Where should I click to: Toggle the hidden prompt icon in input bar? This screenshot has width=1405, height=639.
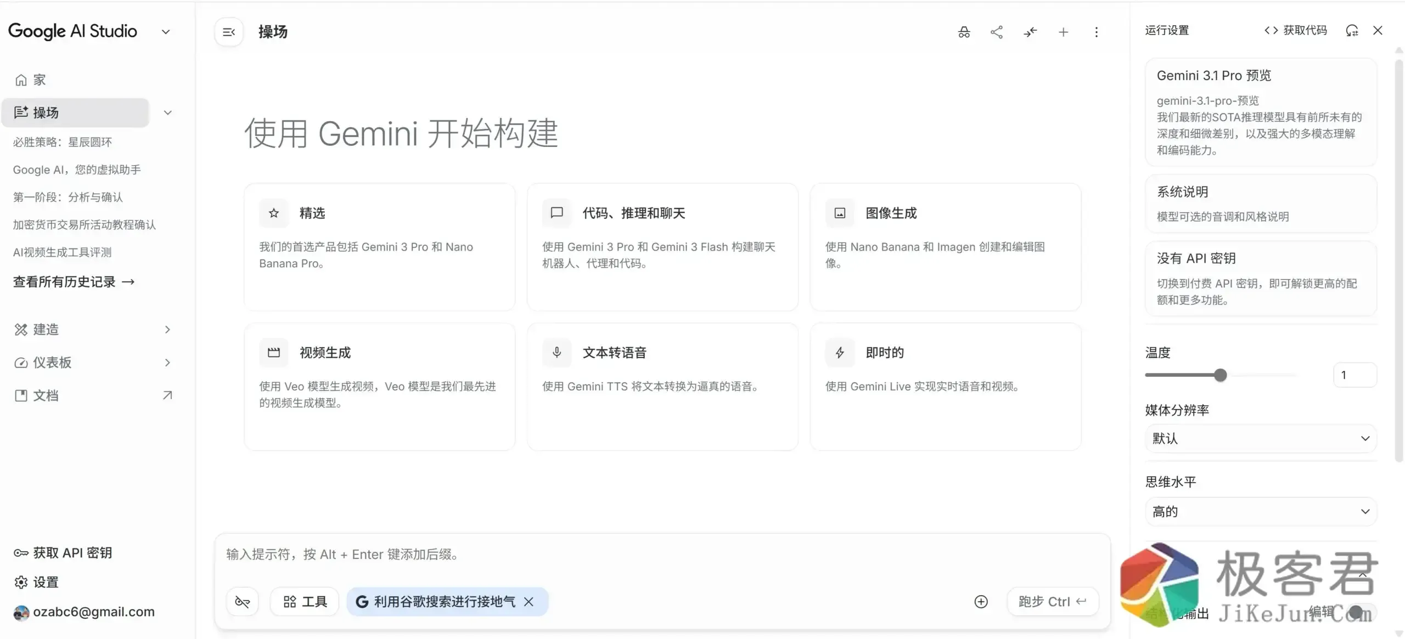pos(242,601)
